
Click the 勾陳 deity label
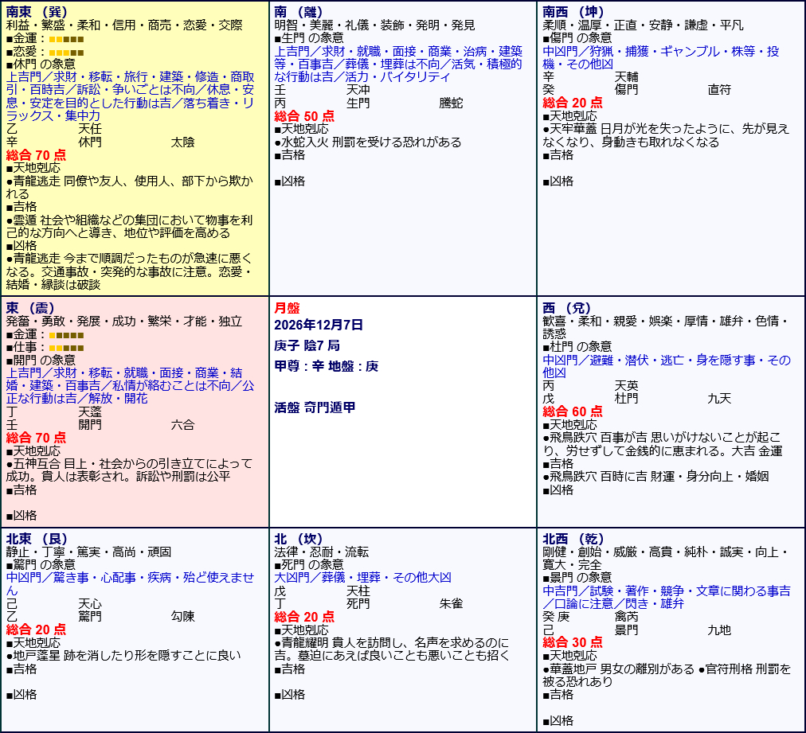(x=182, y=616)
